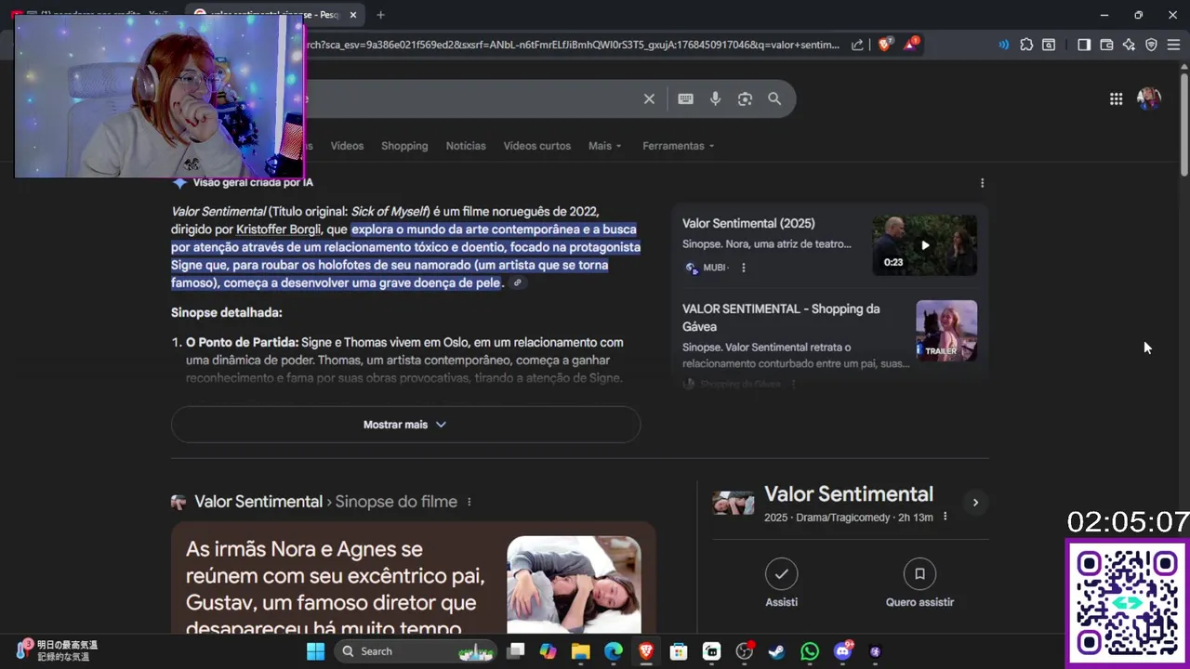Open the browser main hamburger menu
The width and height of the screenshot is (1190, 669).
1173,45
